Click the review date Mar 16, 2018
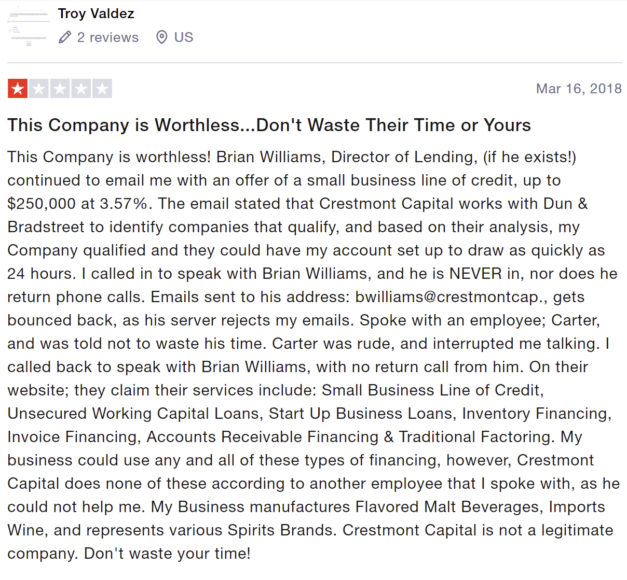The height and width of the screenshot is (580, 627). pos(579,89)
